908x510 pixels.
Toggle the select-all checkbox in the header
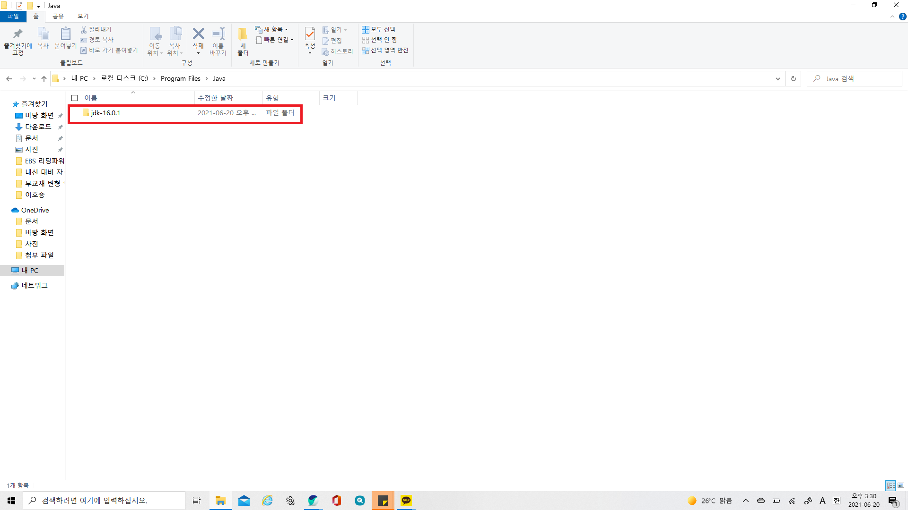click(x=74, y=98)
